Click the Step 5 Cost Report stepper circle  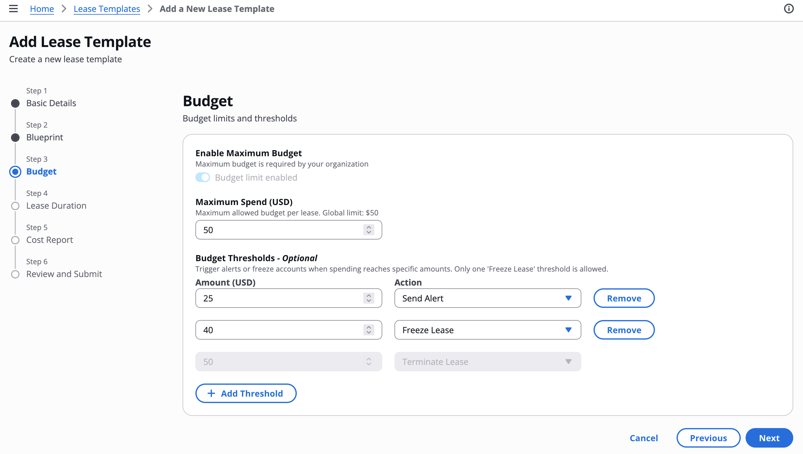(x=15, y=240)
